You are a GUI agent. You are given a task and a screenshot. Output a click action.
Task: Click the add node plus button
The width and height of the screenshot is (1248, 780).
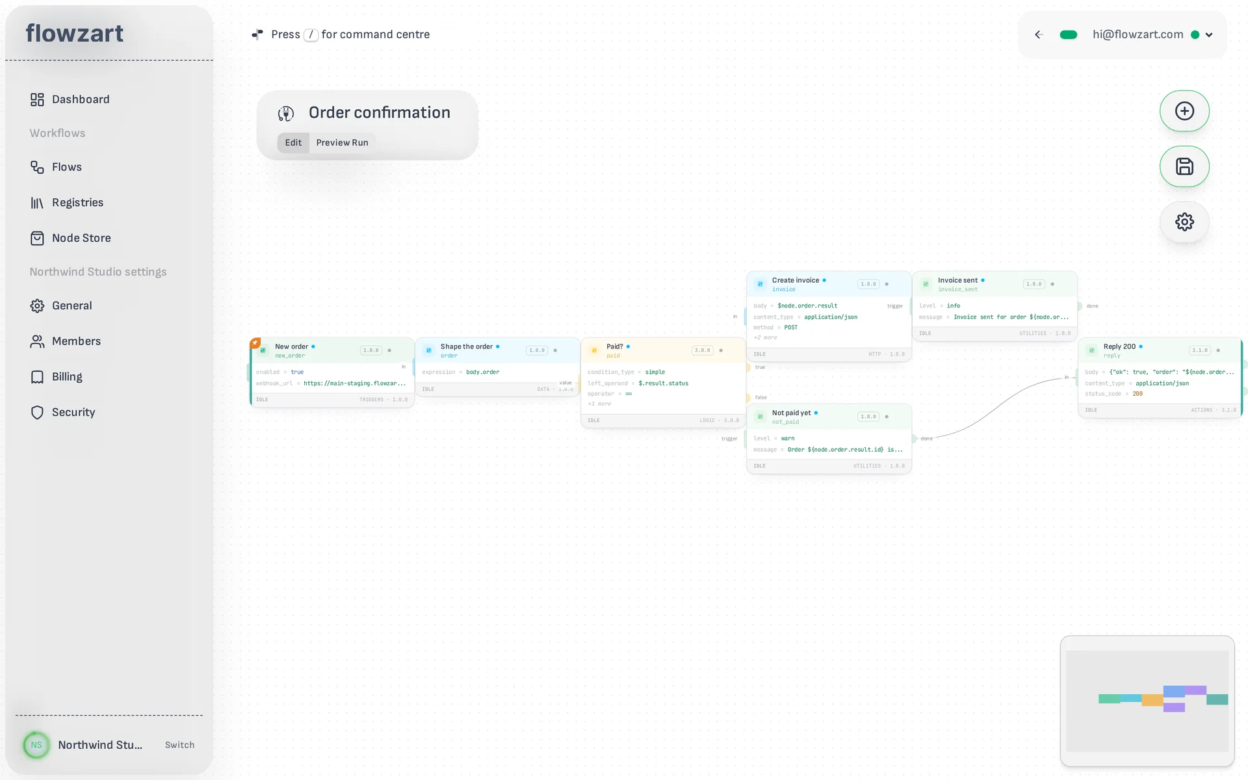[x=1184, y=111]
